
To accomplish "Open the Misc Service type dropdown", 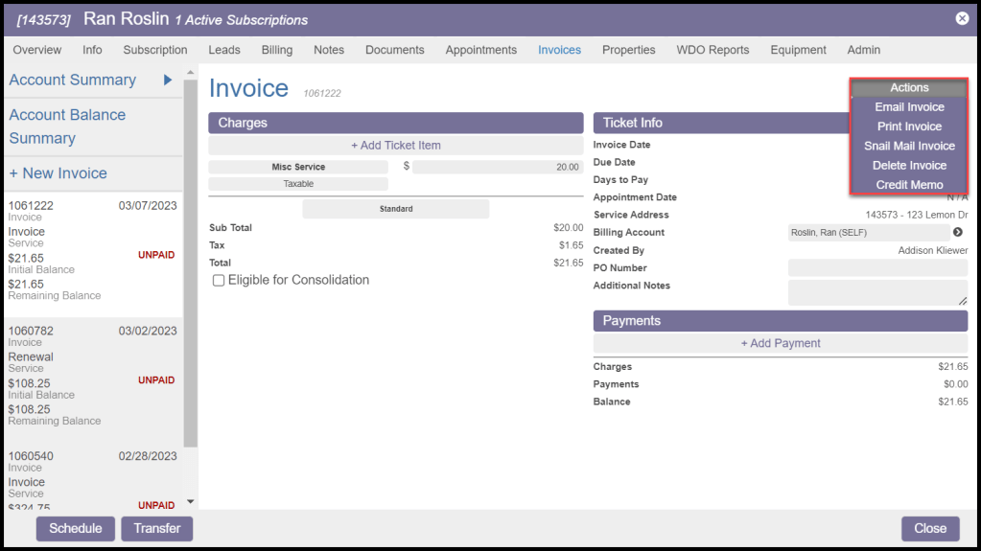I will point(298,167).
